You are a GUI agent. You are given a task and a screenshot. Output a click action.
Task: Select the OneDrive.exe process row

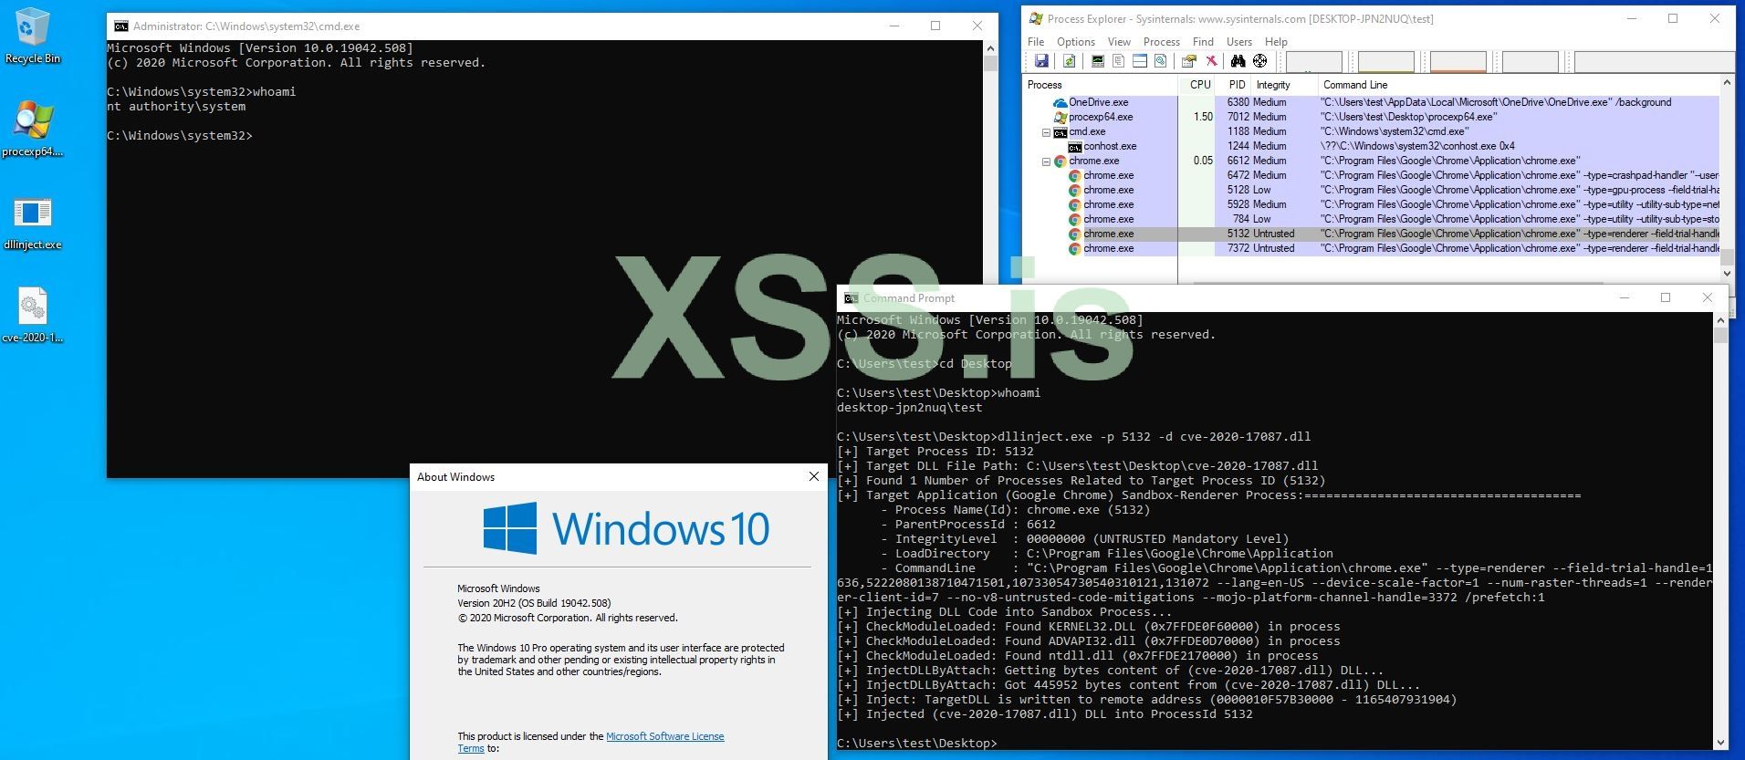pos(1372,102)
